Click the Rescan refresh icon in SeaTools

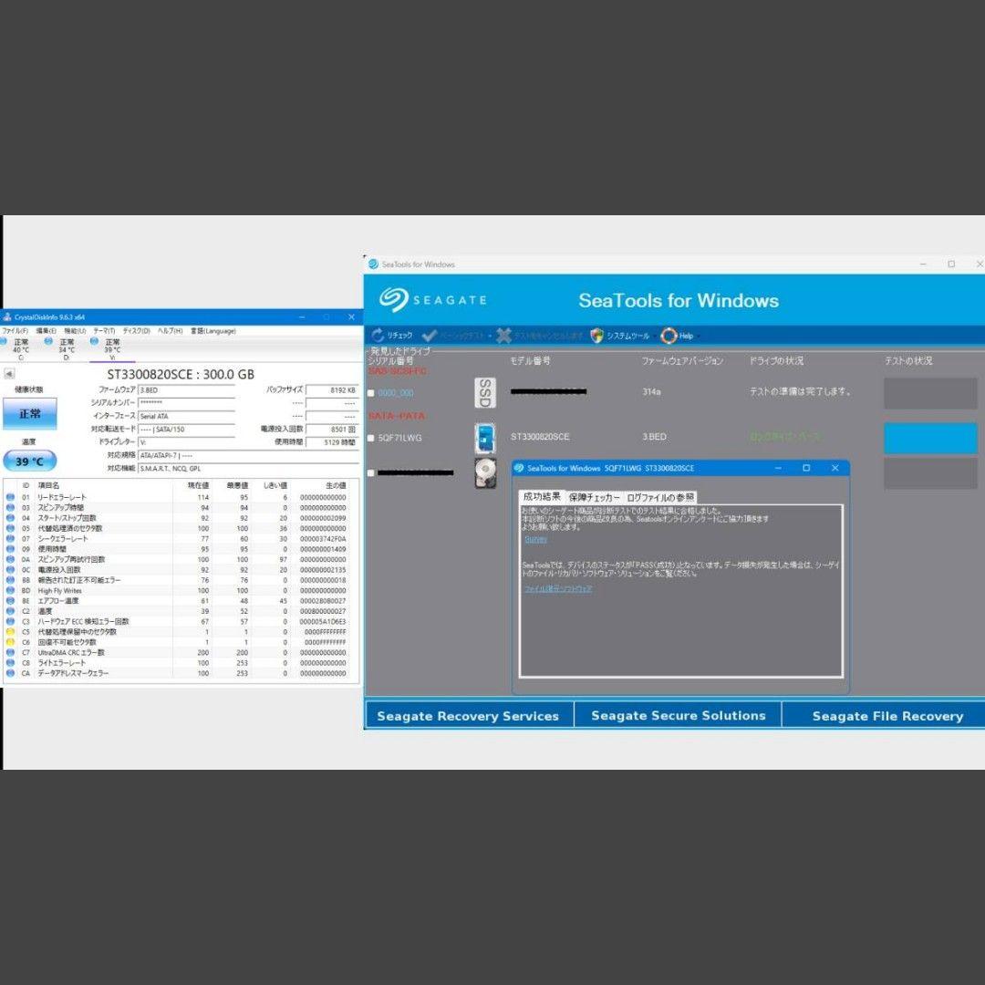[x=378, y=336]
